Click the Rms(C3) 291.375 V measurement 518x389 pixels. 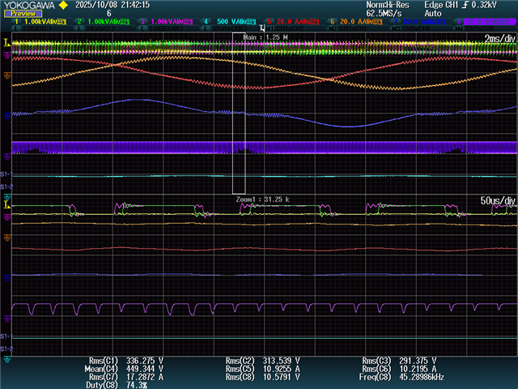[399, 361]
